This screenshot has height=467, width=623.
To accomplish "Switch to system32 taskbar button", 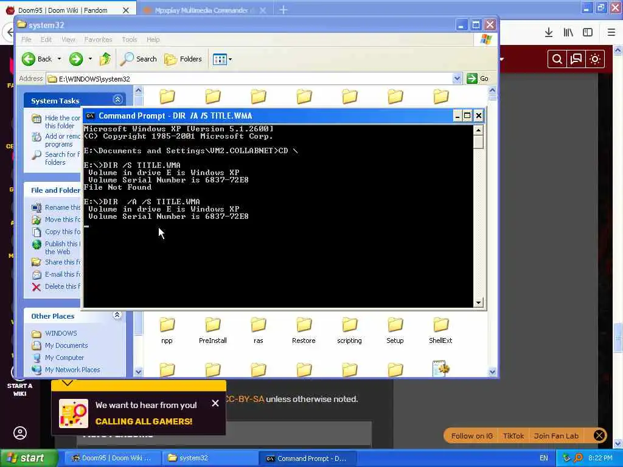I will click(x=209, y=458).
